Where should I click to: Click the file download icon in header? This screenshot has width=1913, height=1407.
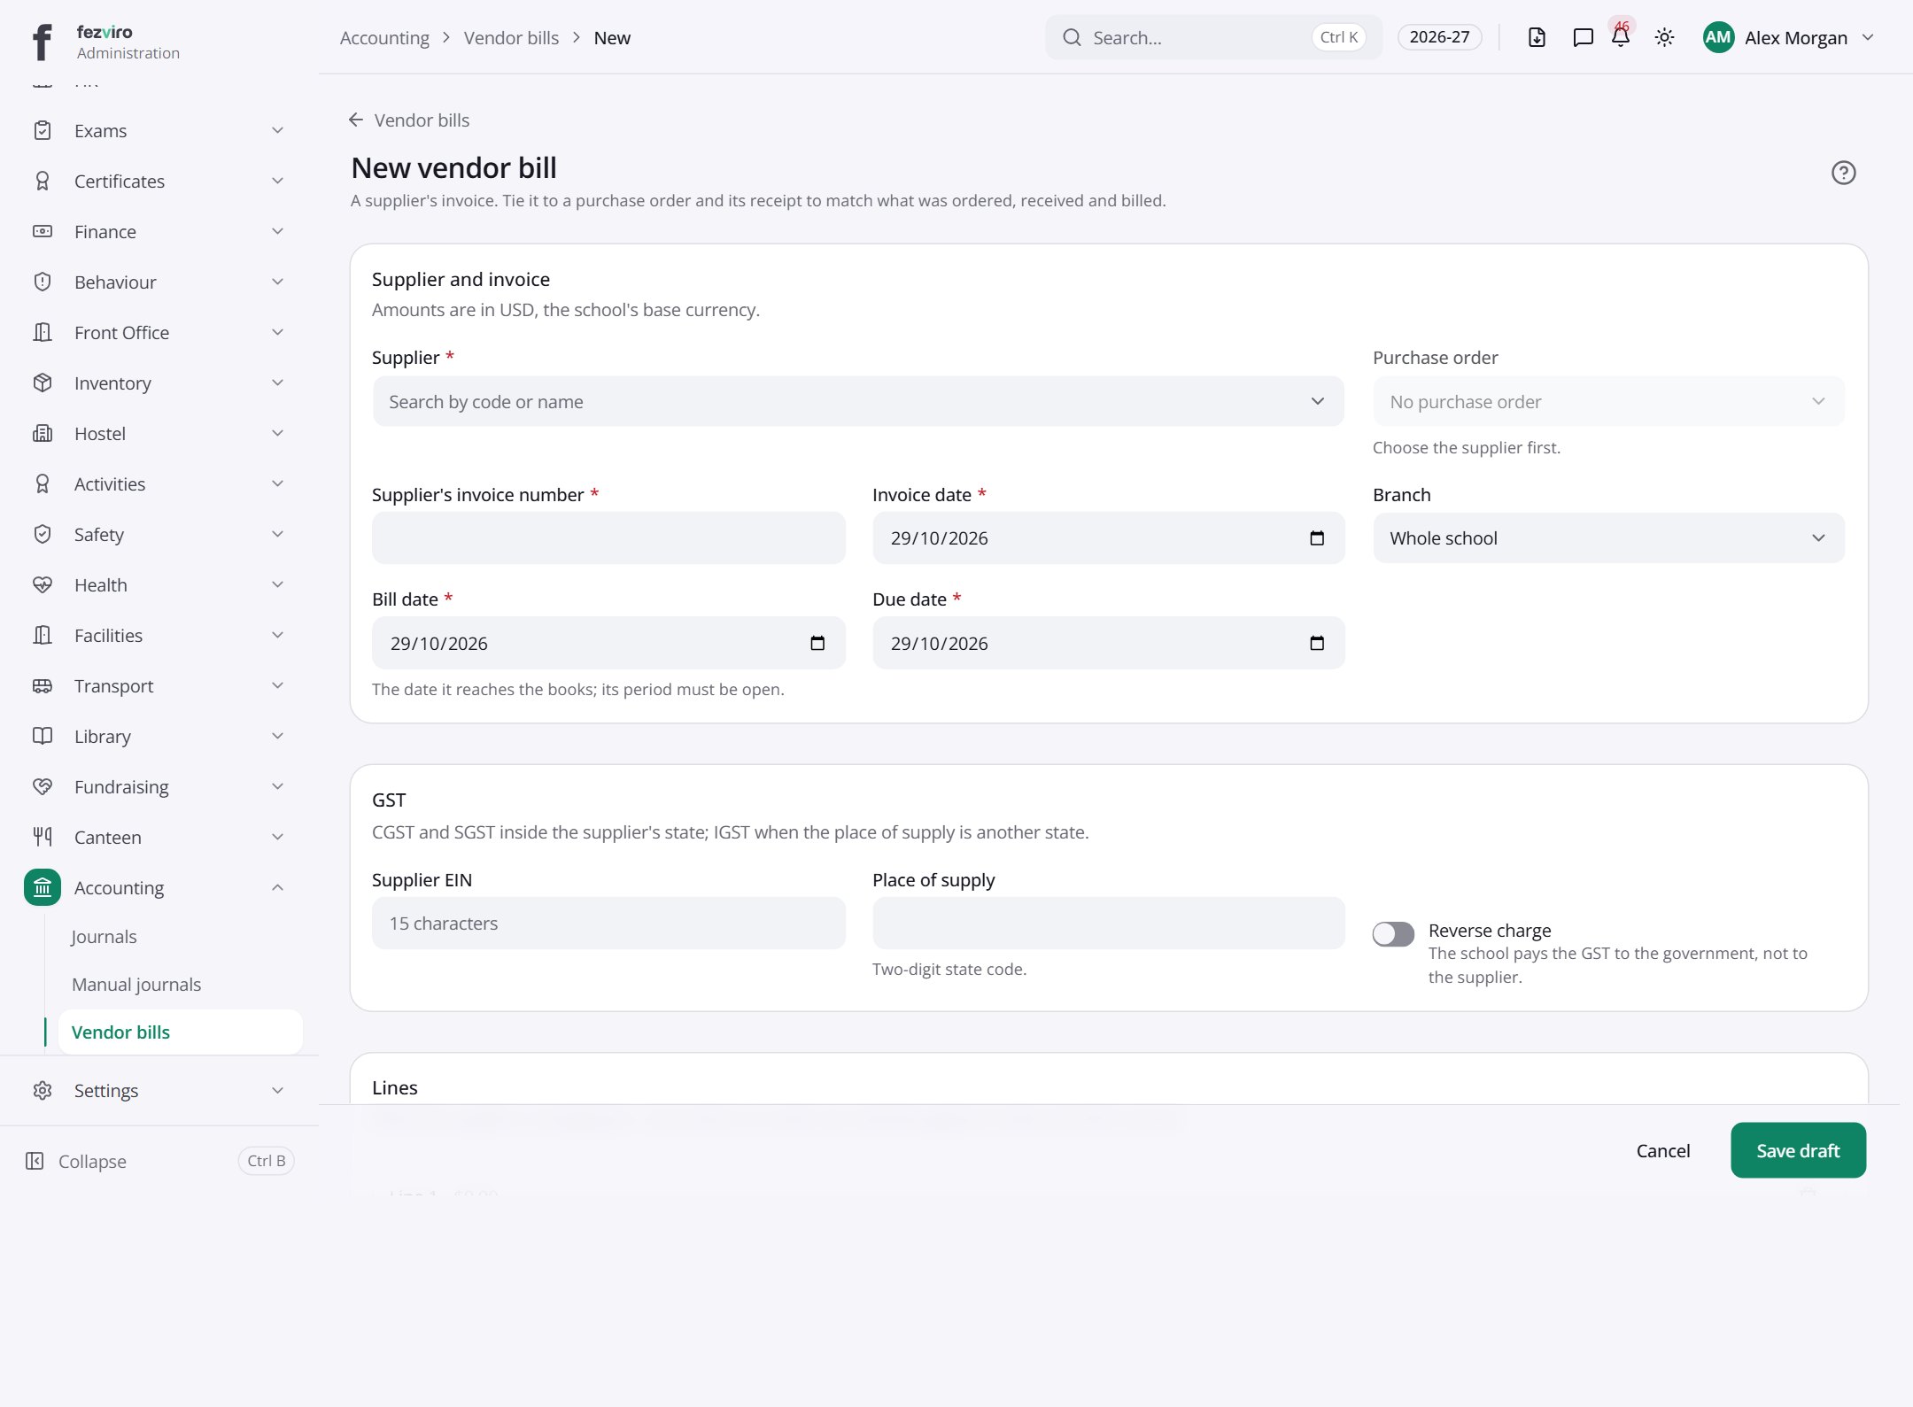pos(1537,37)
